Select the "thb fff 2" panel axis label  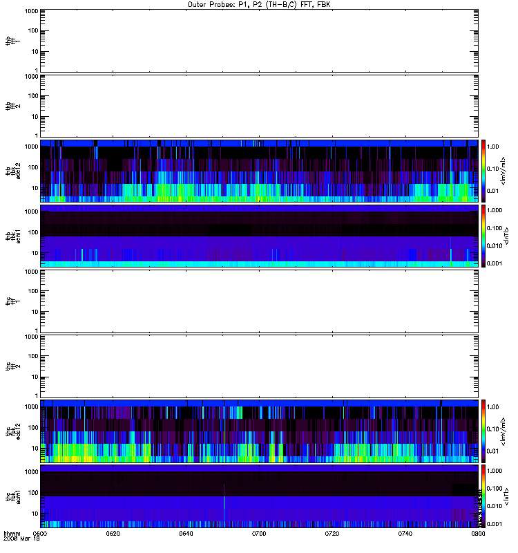(x=12, y=106)
